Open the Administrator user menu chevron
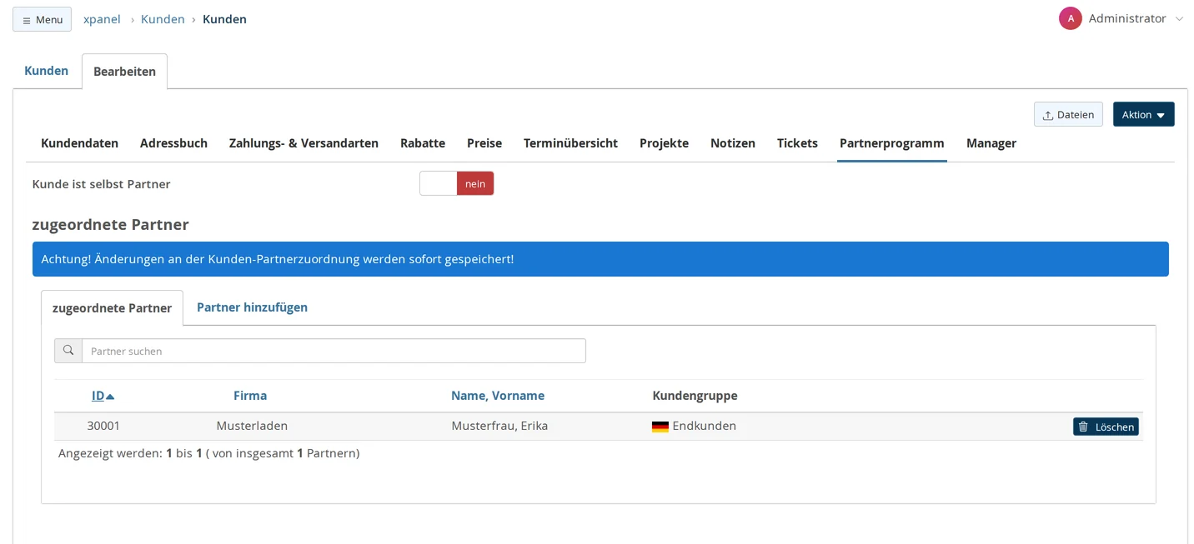The width and height of the screenshot is (1194, 544). 1179,19
